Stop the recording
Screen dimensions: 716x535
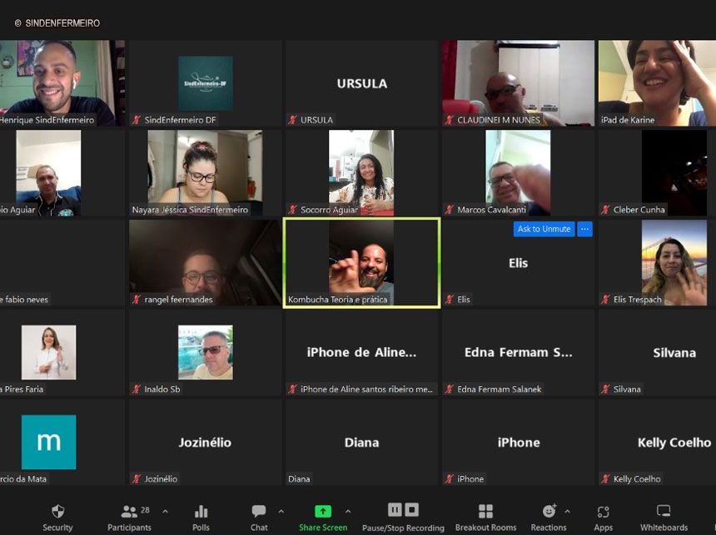(412, 510)
